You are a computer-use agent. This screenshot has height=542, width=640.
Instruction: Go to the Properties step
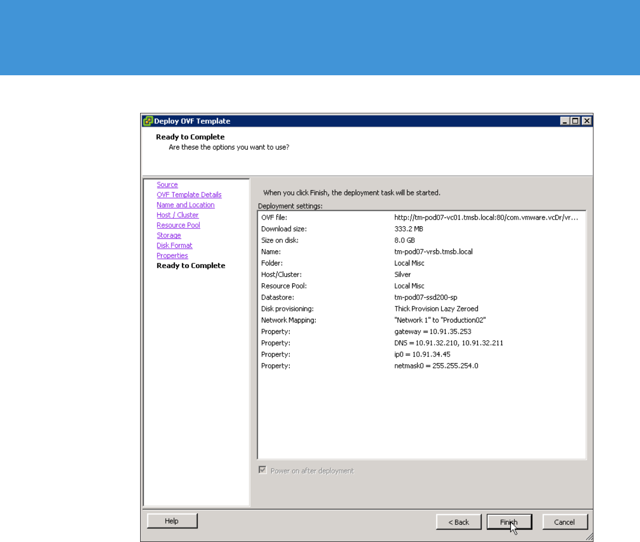(x=173, y=256)
